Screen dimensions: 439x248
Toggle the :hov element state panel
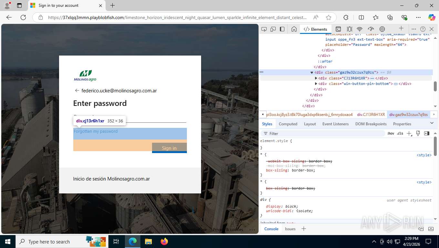click(x=391, y=133)
